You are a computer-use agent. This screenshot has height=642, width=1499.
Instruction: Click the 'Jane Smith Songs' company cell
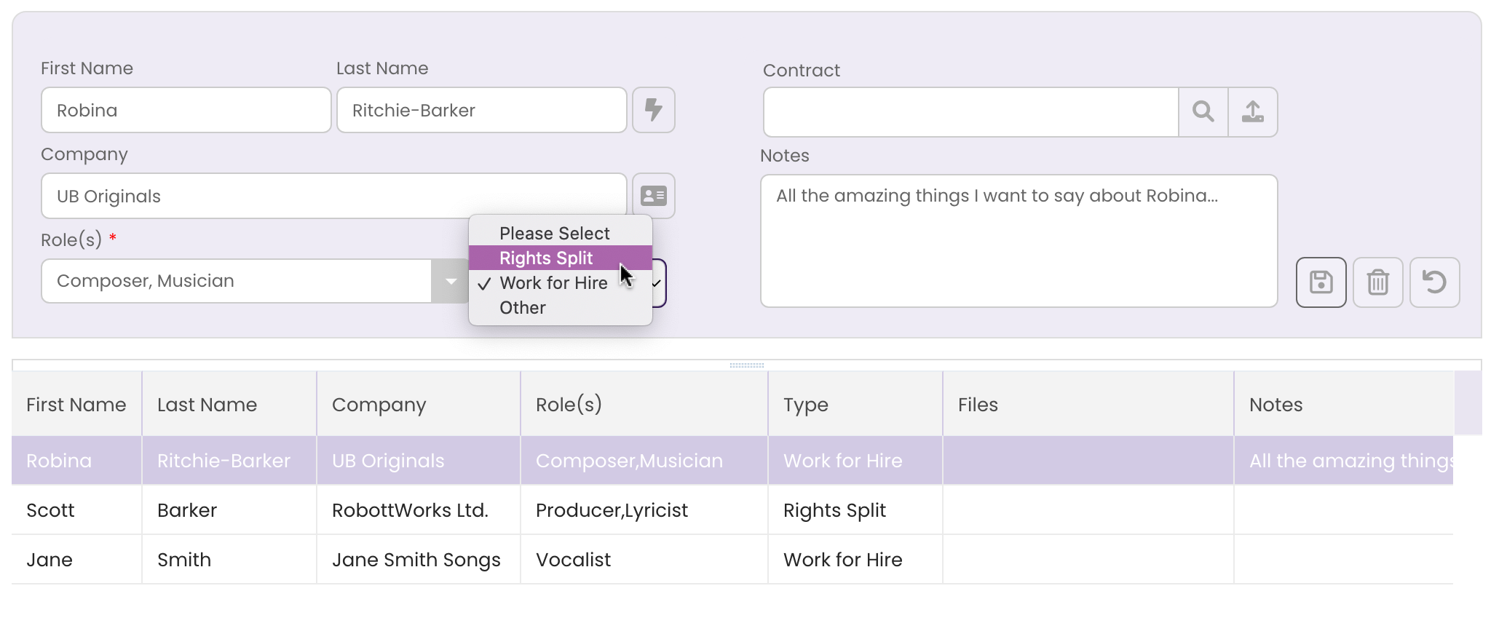(419, 560)
